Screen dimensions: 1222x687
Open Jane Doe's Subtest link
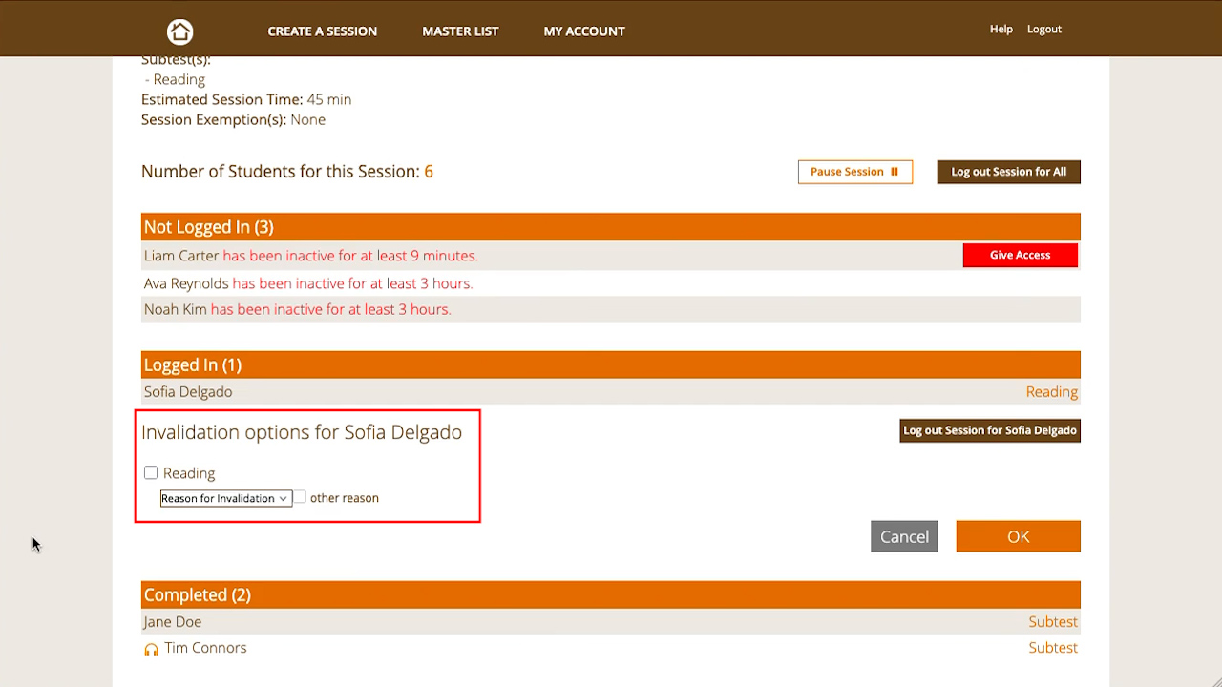(1052, 622)
